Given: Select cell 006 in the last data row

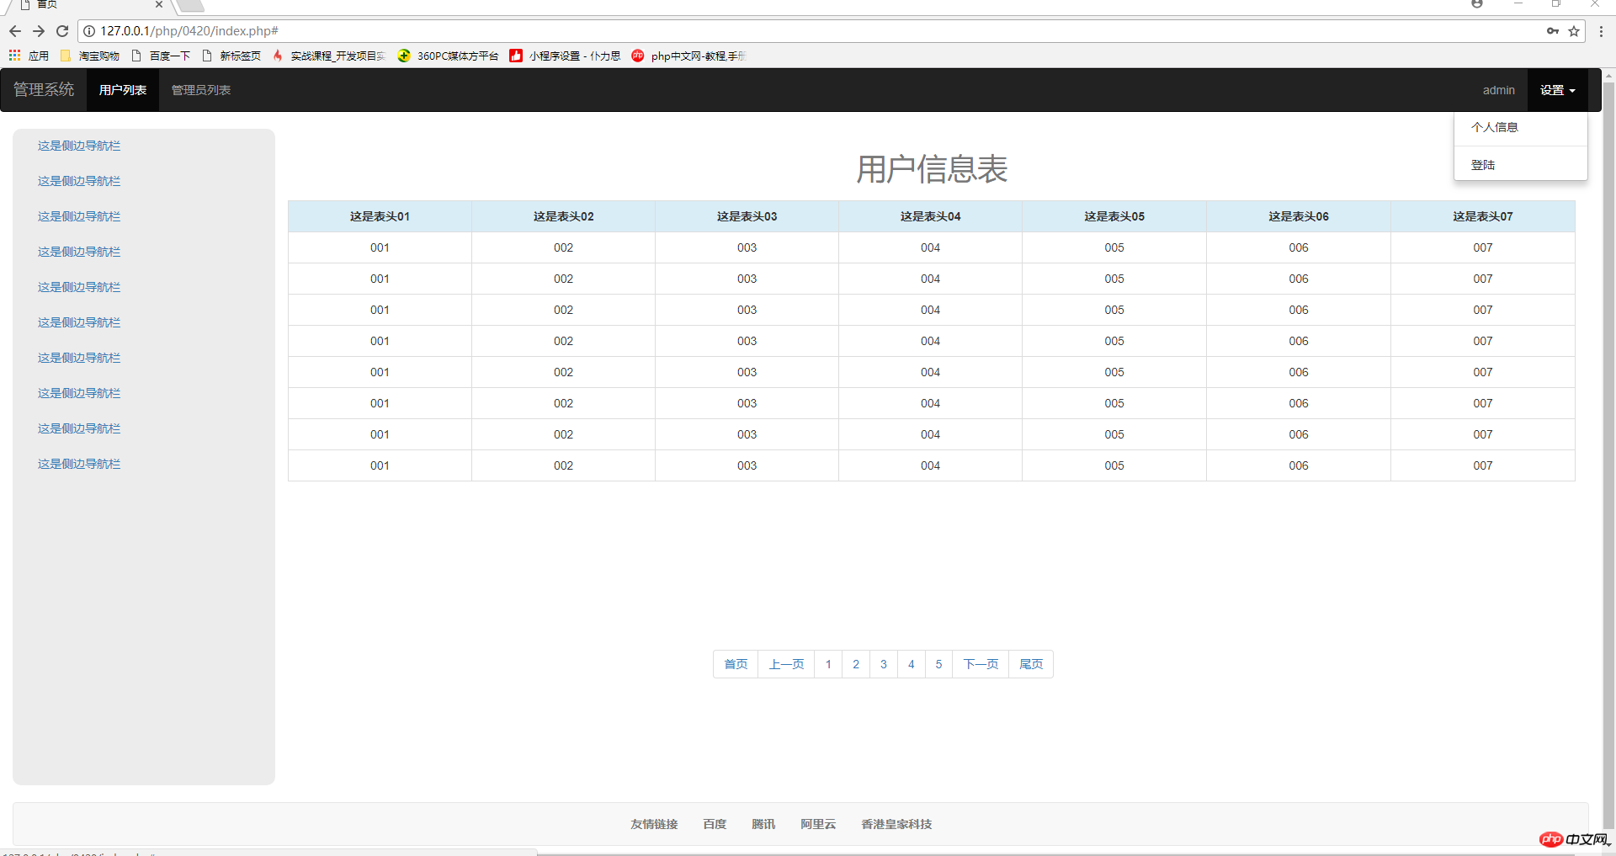Looking at the screenshot, I should pyautogui.click(x=1299, y=465).
